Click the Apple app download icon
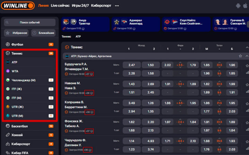This screenshot has width=249, height=155. (x=246, y=6)
